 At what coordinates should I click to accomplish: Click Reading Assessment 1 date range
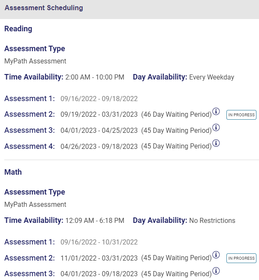tap(99, 99)
